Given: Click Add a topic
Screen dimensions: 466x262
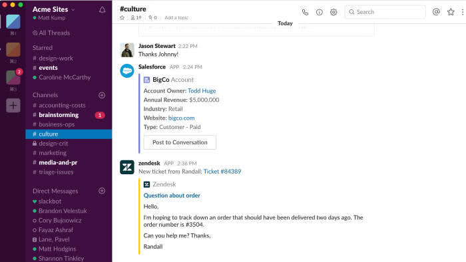Looking at the screenshot, I should click(176, 18).
